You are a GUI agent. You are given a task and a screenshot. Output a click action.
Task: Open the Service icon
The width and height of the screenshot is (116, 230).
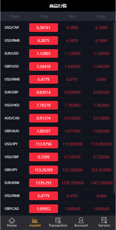[104, 220]
